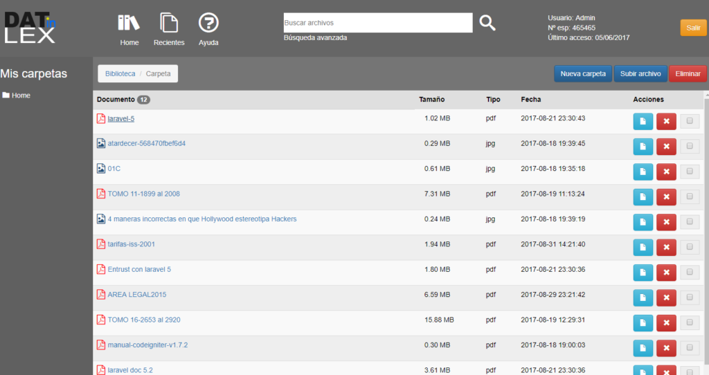Viewport: 709px width, 375px height.
Task: Click blue view button for AREA LEGAL2015
Action: (643, 298)
